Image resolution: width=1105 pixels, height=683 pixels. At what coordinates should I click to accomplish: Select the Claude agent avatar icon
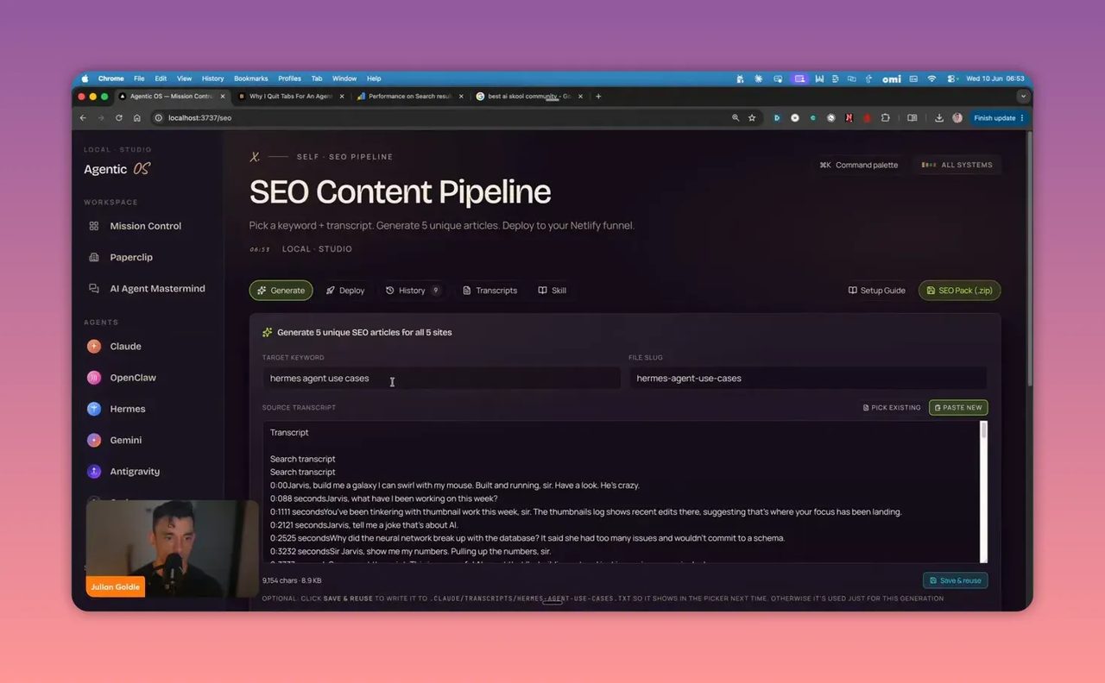pyautogui.click(x=94, y=346)
